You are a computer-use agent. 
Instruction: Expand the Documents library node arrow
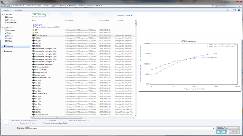point(4,31)
